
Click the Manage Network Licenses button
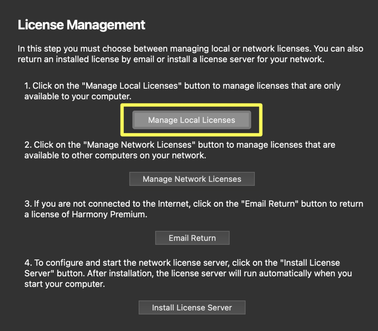192,179
